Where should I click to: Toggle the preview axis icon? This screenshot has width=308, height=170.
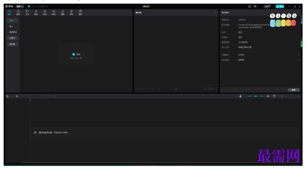[x=268, y=96]
